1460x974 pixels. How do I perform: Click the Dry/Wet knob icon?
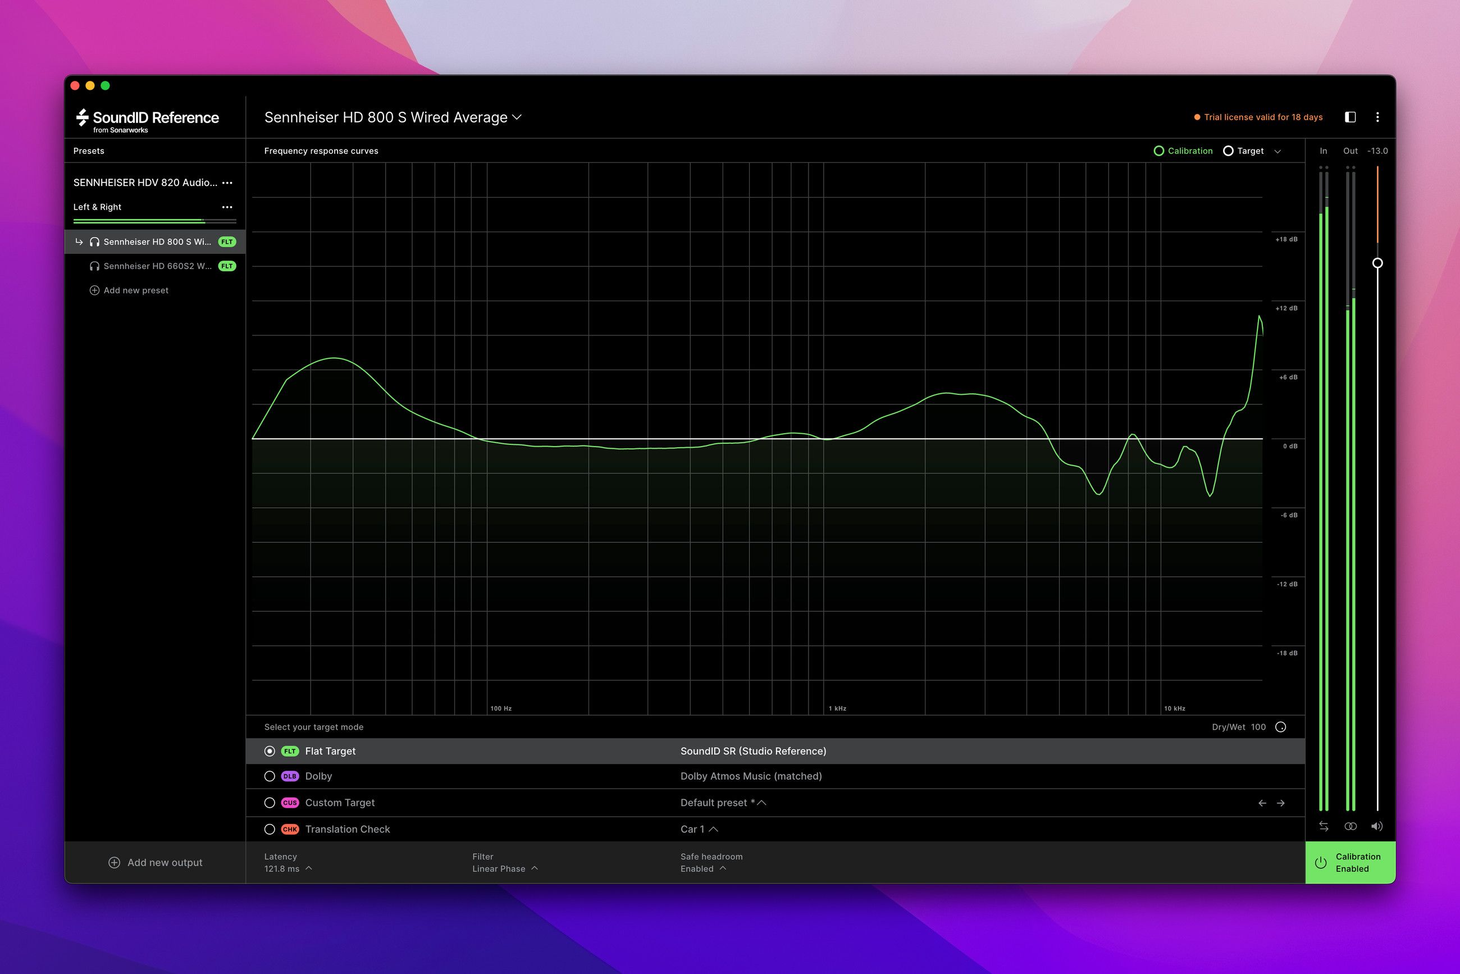click(x=1280, y=727)
